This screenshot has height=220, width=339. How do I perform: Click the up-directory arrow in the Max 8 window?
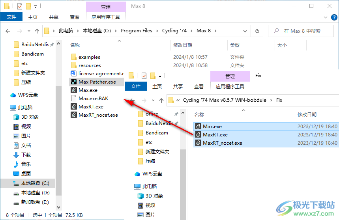(37, 31)
